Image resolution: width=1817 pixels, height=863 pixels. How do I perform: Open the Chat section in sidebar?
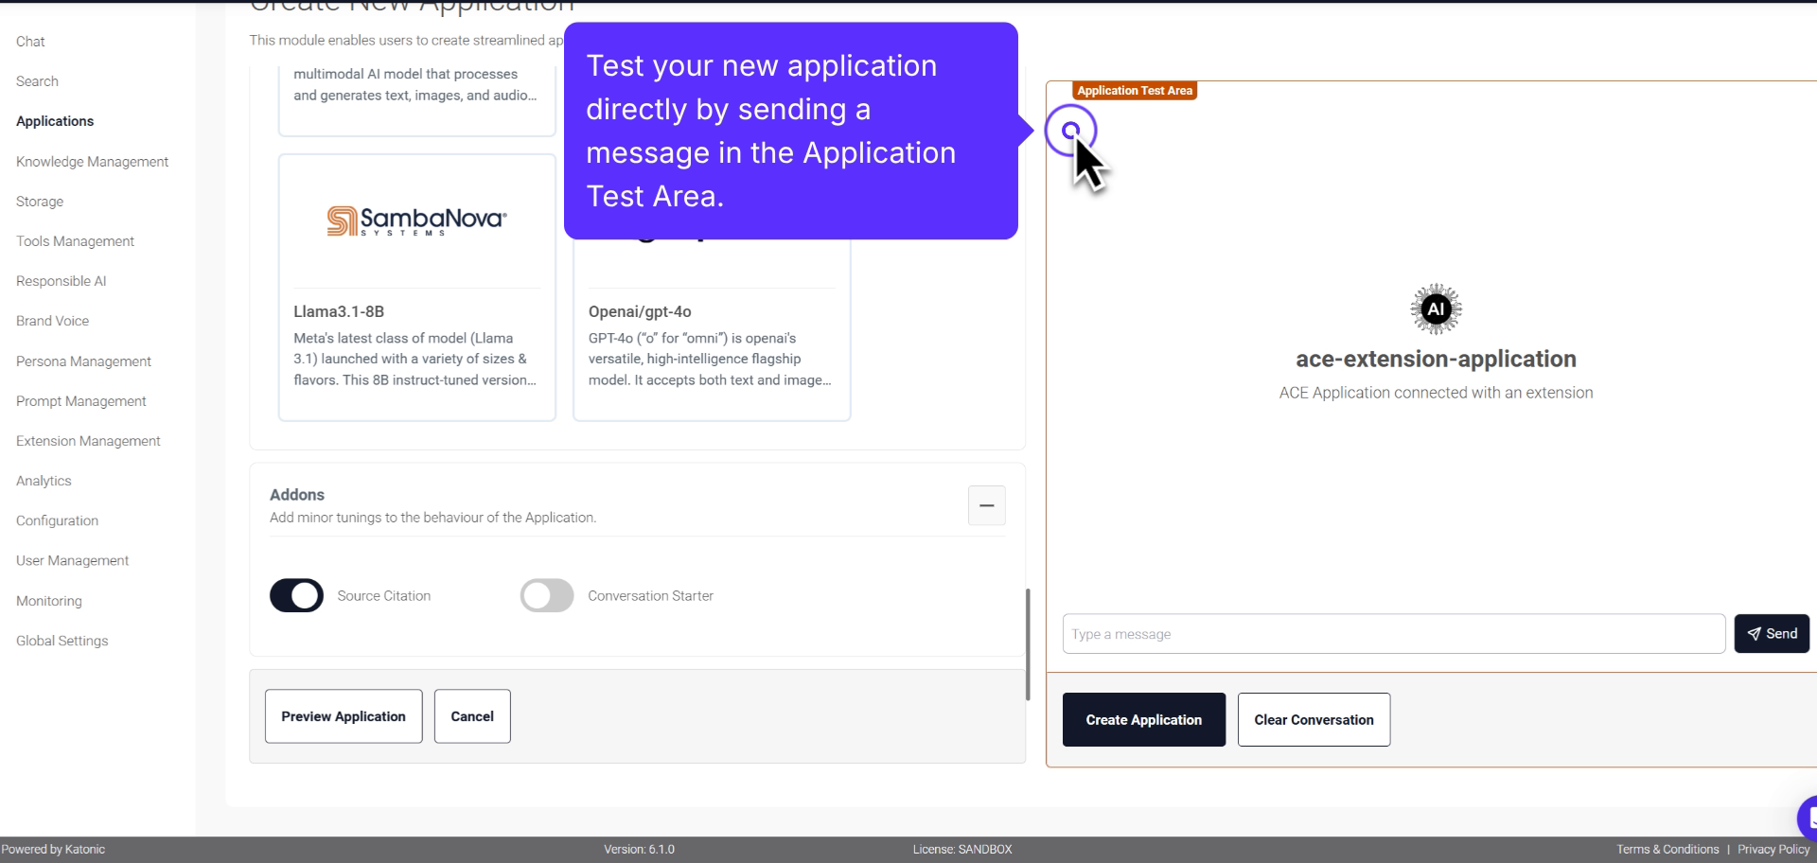(x=30, y=41)
